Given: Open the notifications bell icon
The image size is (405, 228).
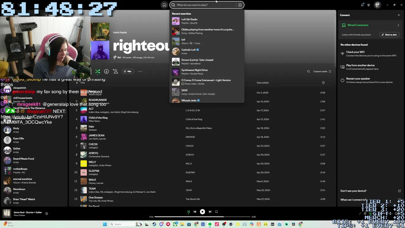Looking at the screenshot, I should pyautogui.click(x=362, y=5).
